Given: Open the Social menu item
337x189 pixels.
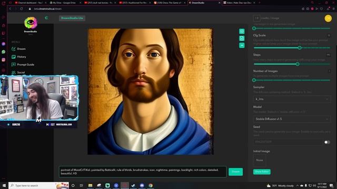Looking at the screenshot, I should tap(18, 72).
